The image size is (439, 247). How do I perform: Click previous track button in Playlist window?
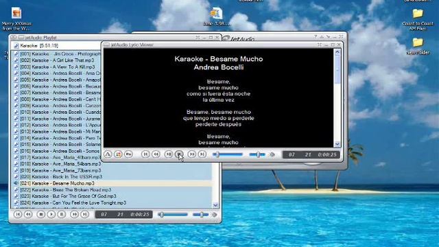18,214
